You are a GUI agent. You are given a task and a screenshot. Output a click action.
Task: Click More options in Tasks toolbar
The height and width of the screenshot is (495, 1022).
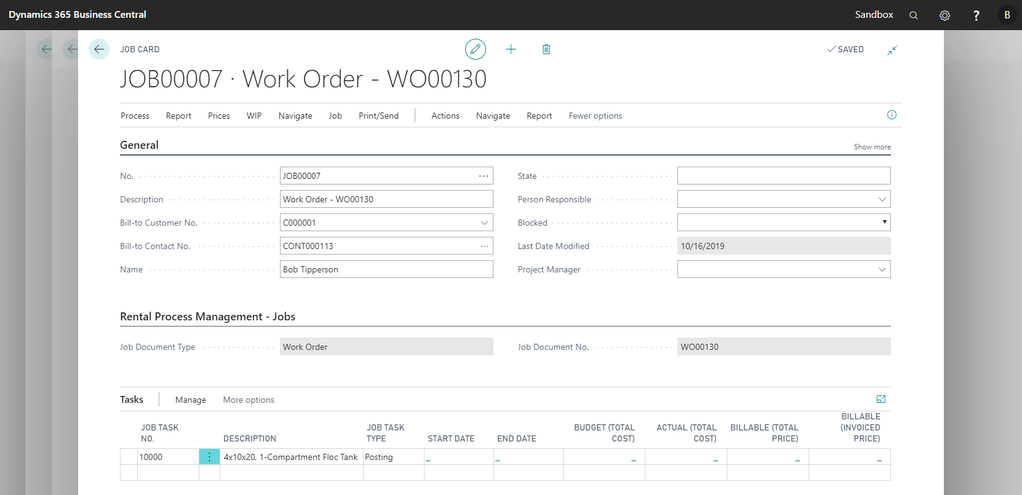coord(249,400)
